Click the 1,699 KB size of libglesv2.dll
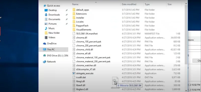This screenshot has width=201, height=92. [x=176, y=89]
